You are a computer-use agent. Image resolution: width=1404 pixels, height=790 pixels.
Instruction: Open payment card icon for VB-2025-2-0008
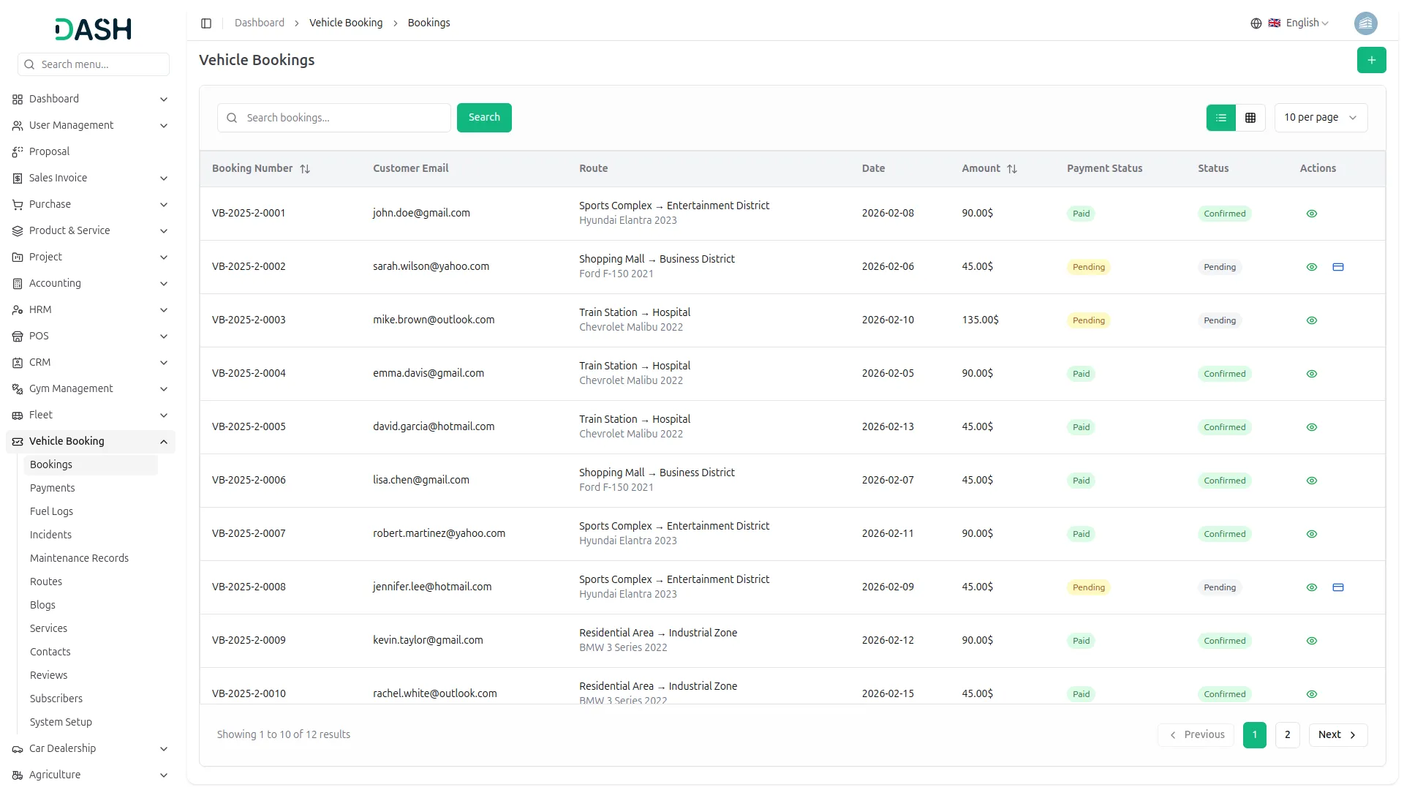pos(1337,587)
